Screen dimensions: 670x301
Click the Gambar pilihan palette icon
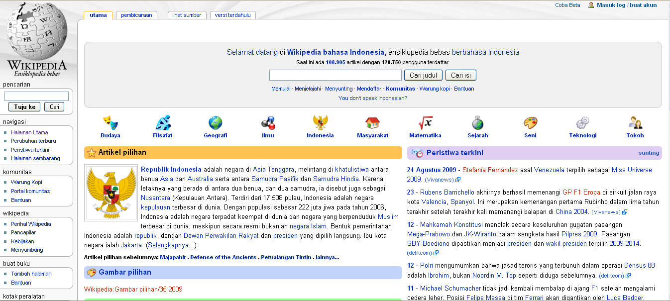(92, 273)
